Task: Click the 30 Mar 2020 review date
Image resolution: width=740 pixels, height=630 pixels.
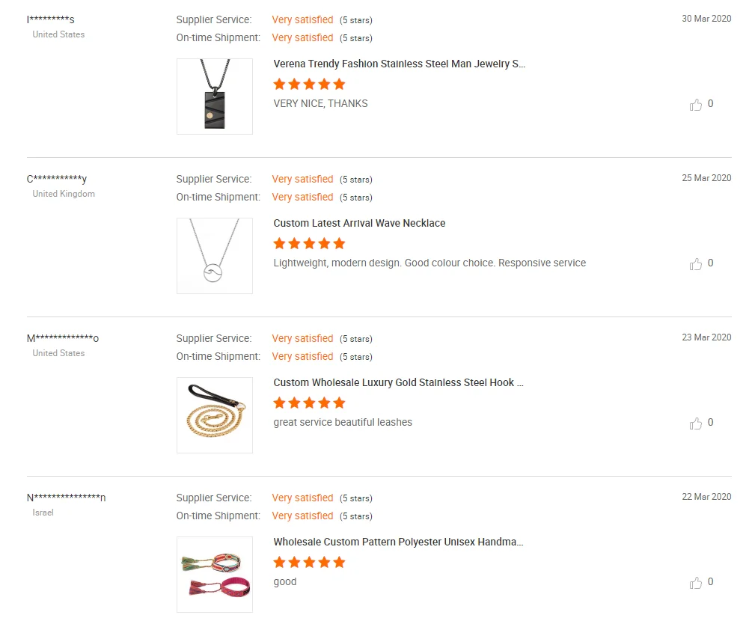Action: [x=706, y=19]
